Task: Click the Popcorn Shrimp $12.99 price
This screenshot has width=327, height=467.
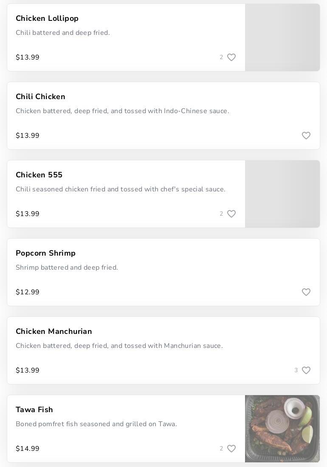Action: [x=28, y=292]
